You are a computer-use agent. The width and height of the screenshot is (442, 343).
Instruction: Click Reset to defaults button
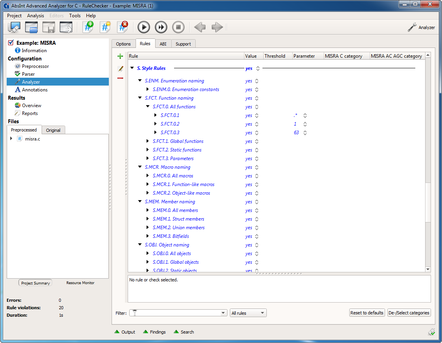tap(367, 313)
